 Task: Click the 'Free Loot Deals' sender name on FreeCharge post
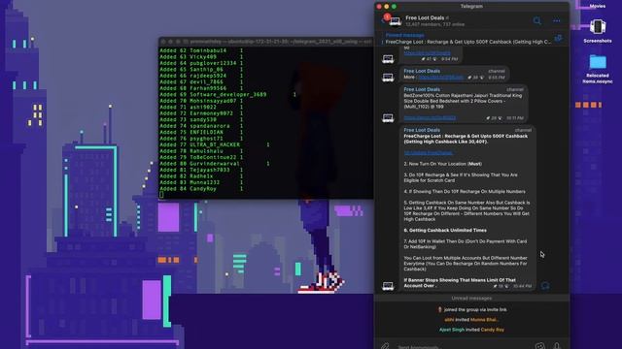(422, 130)
